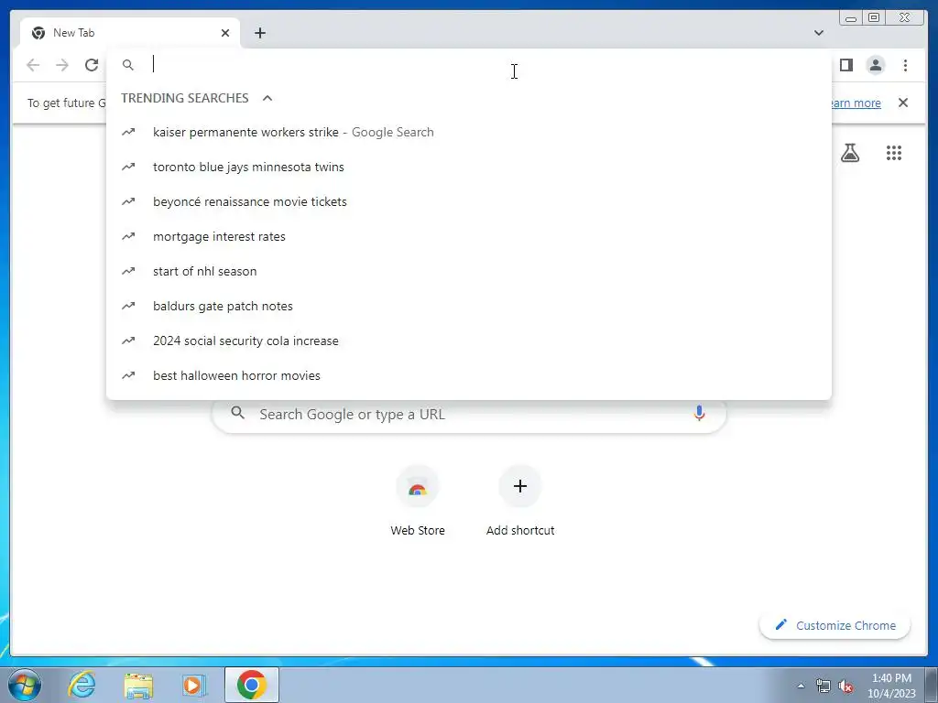The height and width of the screenshot is (703, 938).
Task: Choose baldurs gate patch notes suggestion
Action: tap(468, 306)
